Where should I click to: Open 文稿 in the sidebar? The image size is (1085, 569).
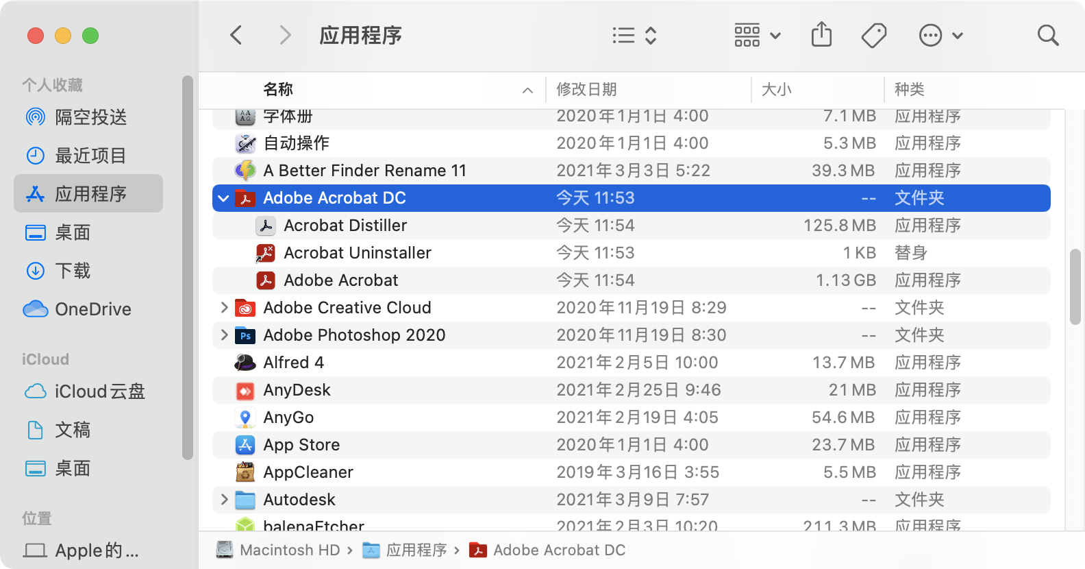(x=88, y=430)
